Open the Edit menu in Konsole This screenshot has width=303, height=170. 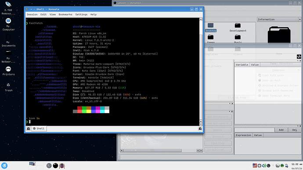tap(43, 14)
